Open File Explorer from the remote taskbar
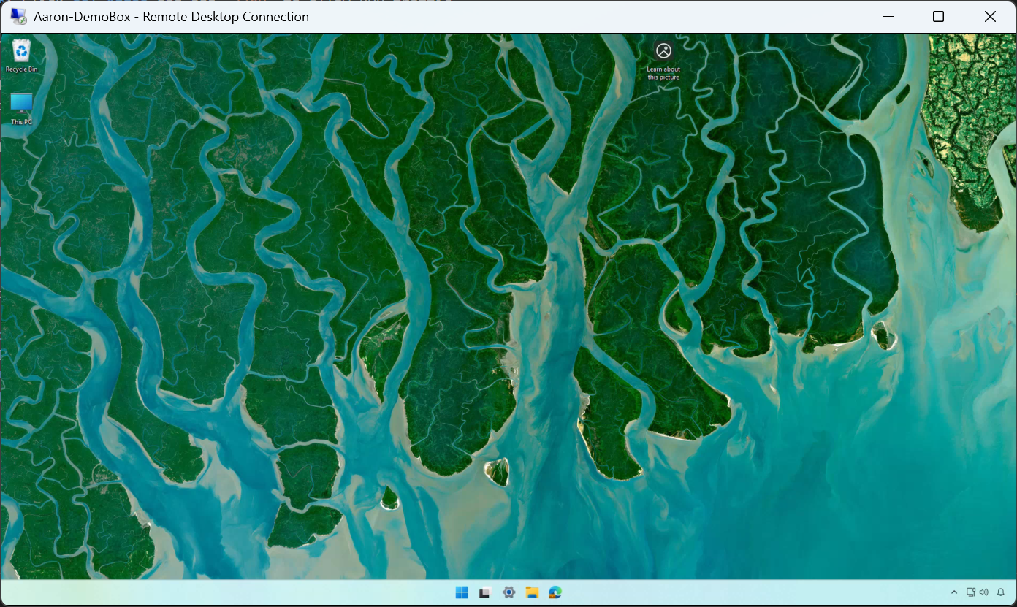The width and height of the screenshot is (1017, 607). coord(532,592)
